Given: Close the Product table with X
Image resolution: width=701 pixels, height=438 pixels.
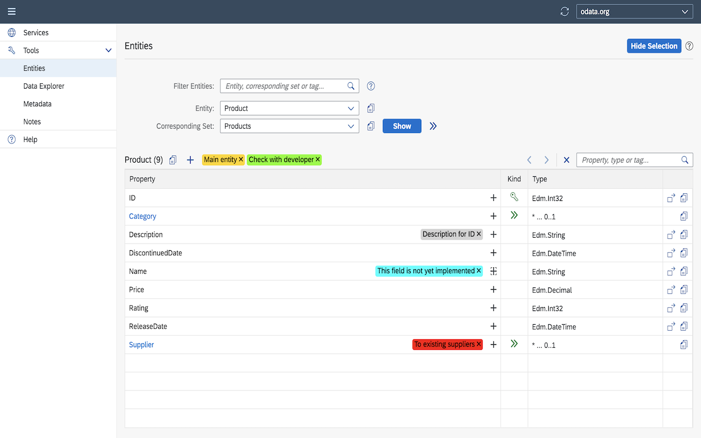Looking at the screenshot, I should click(566, 160).
